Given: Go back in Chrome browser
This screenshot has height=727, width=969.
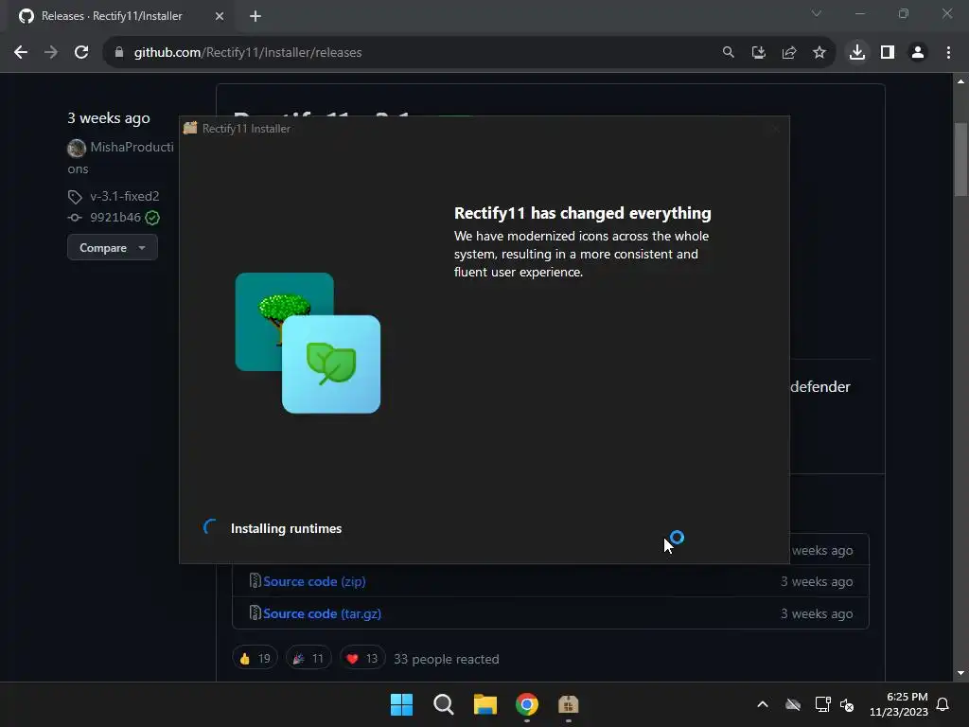Looking at the screenshot, I should pos(21,53).
